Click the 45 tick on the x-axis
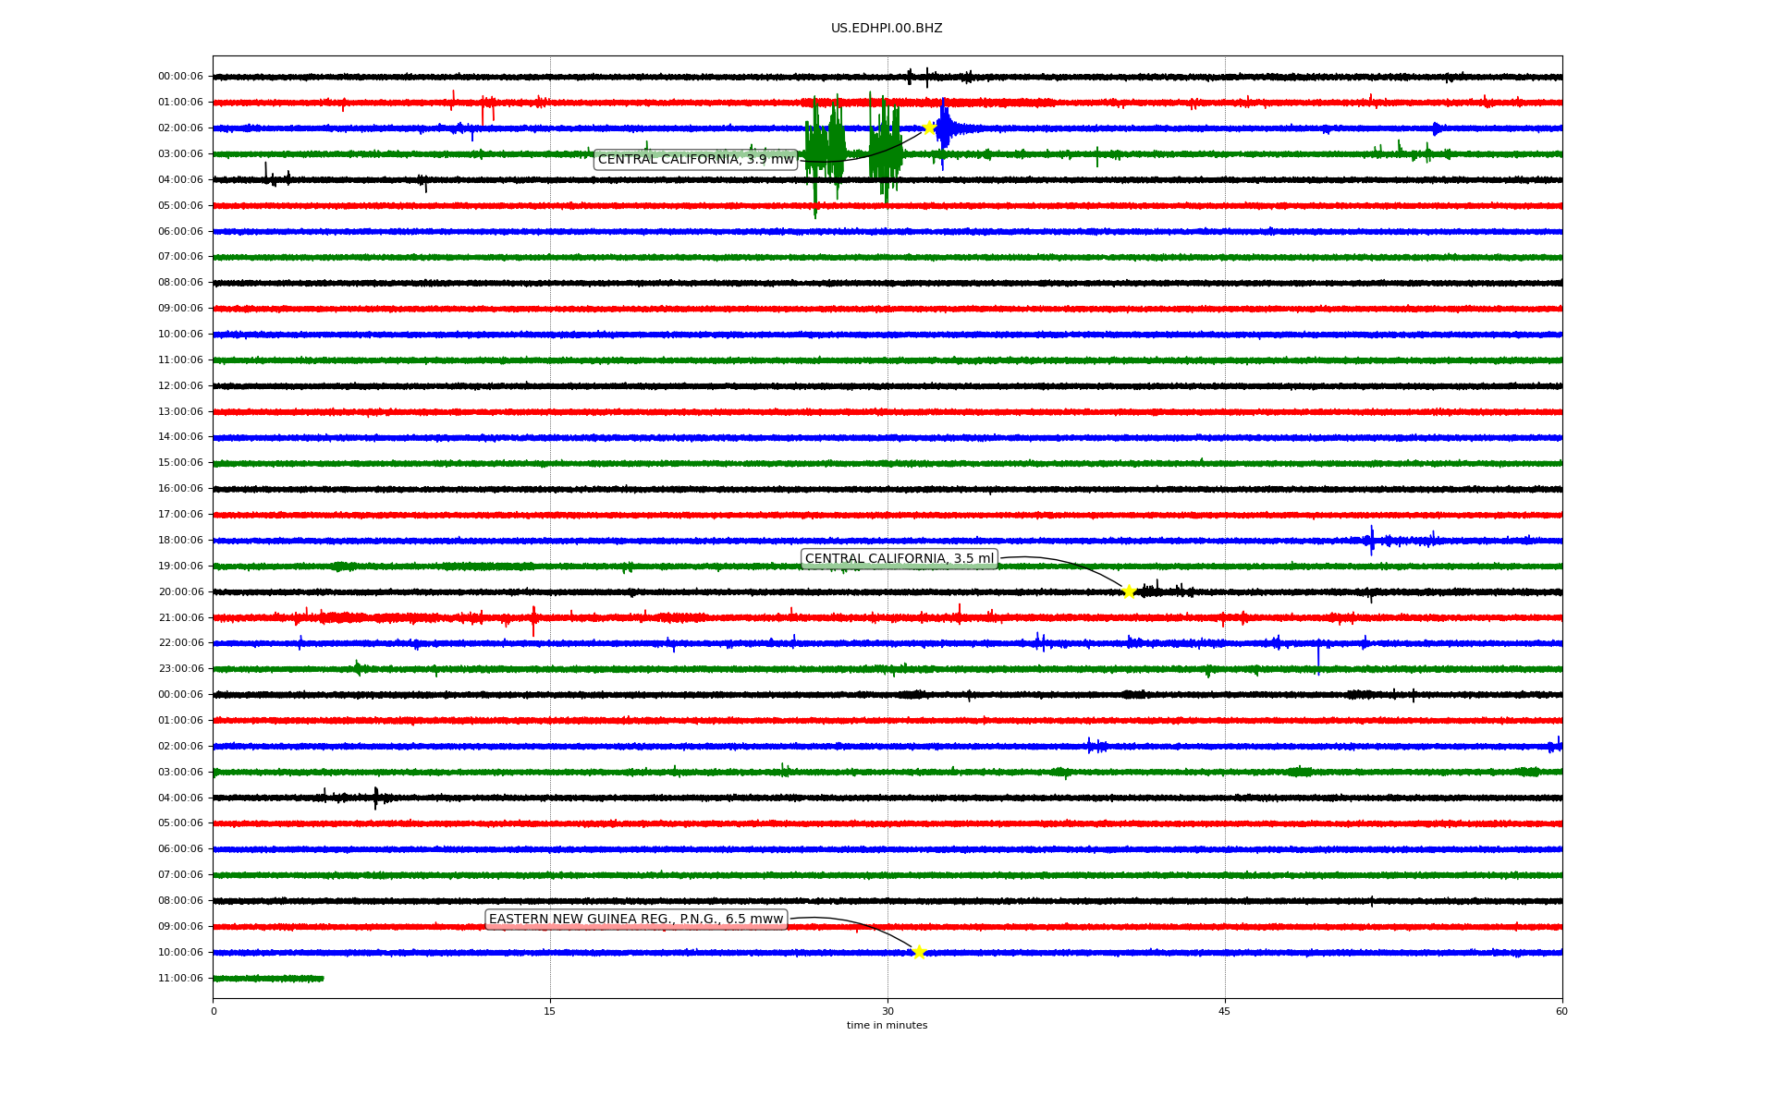This screenshot has width=1775, height=1109. pos(1225,1011)
